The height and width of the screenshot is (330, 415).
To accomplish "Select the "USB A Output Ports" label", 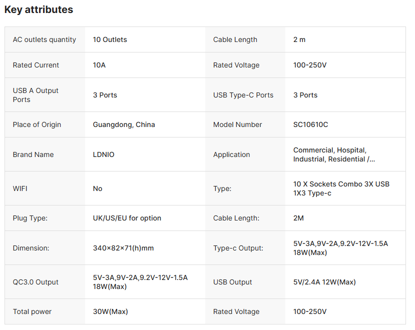I will tap(36, 95).
